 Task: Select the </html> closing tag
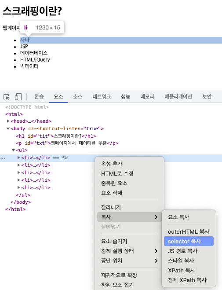(15, 209)
